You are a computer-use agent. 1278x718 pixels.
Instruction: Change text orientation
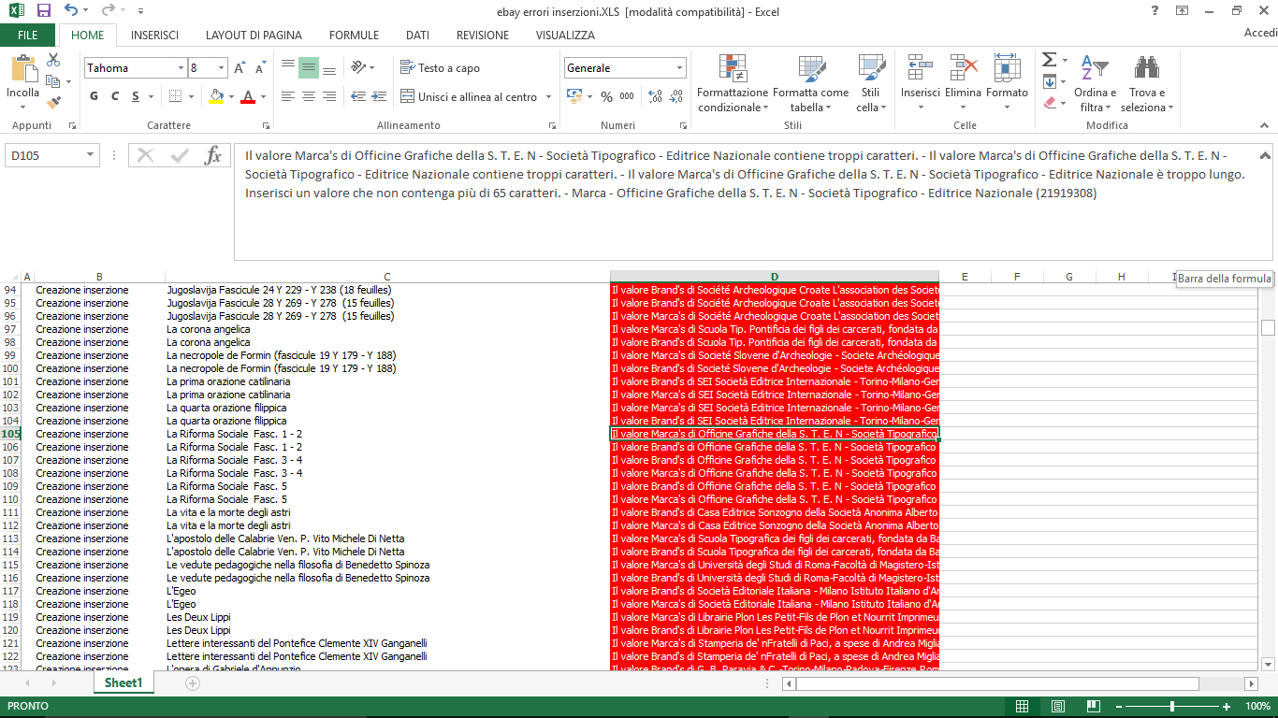coord(358,68)
